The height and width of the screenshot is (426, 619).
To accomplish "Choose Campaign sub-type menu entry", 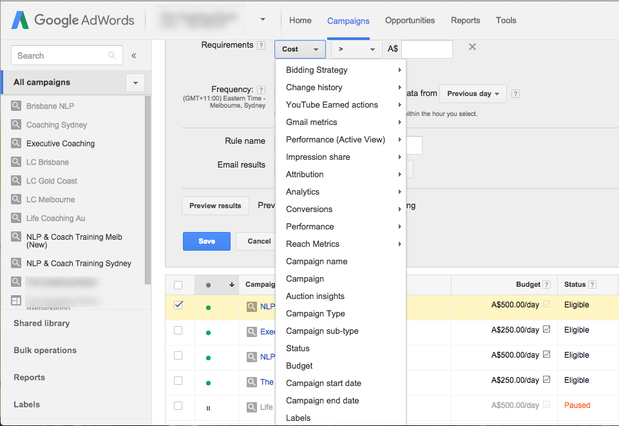I will point(341,331).
